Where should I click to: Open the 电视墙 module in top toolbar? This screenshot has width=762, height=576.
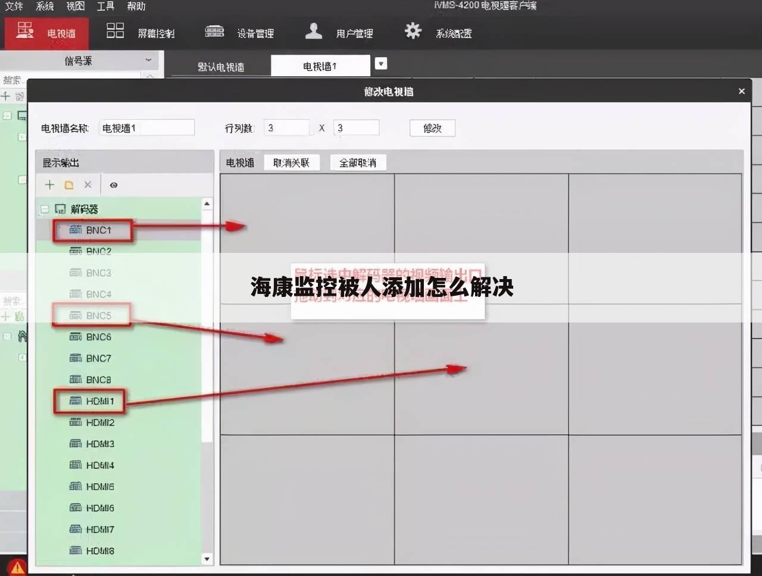[x=46, y=33]
